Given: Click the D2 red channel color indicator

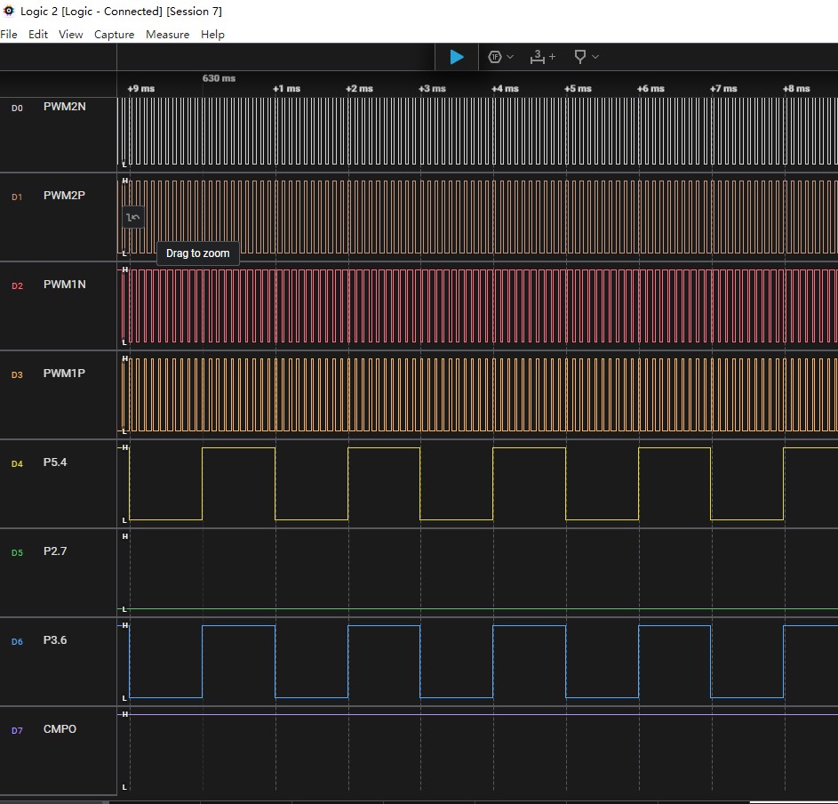Looking at the screenshot, I should [17, 285].
